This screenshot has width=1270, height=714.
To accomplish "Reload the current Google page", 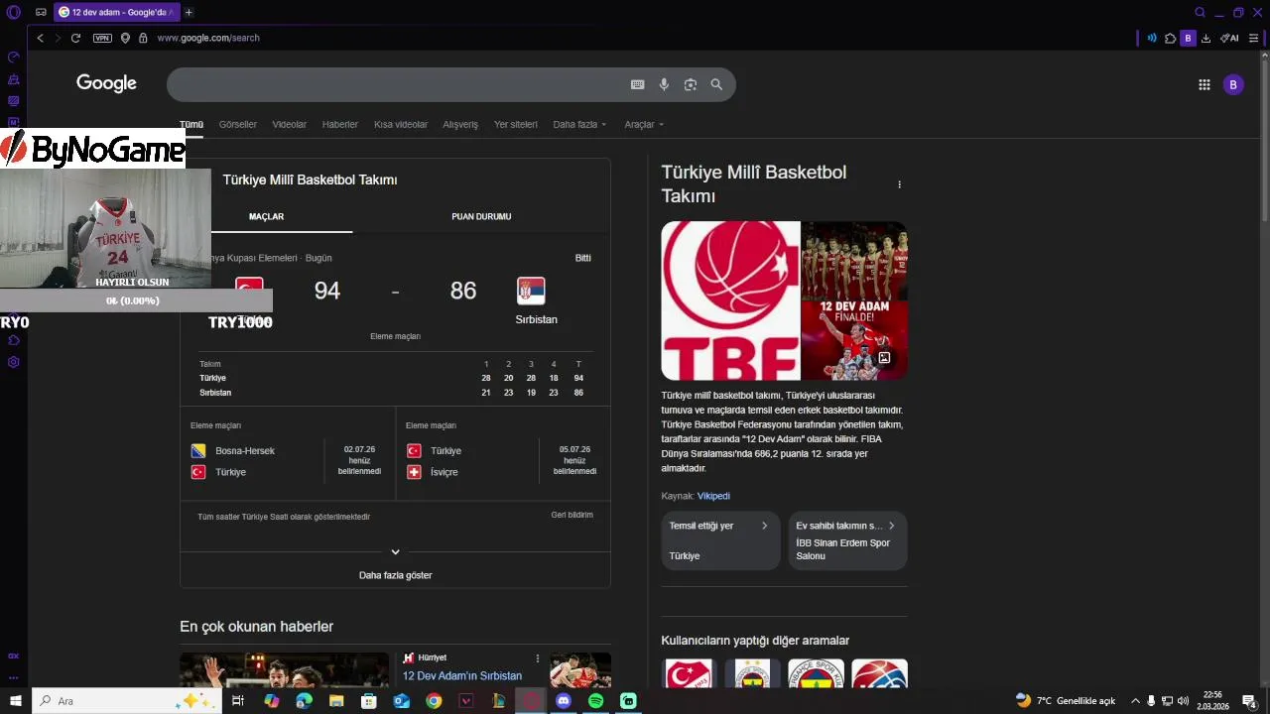I will point(75,38).
